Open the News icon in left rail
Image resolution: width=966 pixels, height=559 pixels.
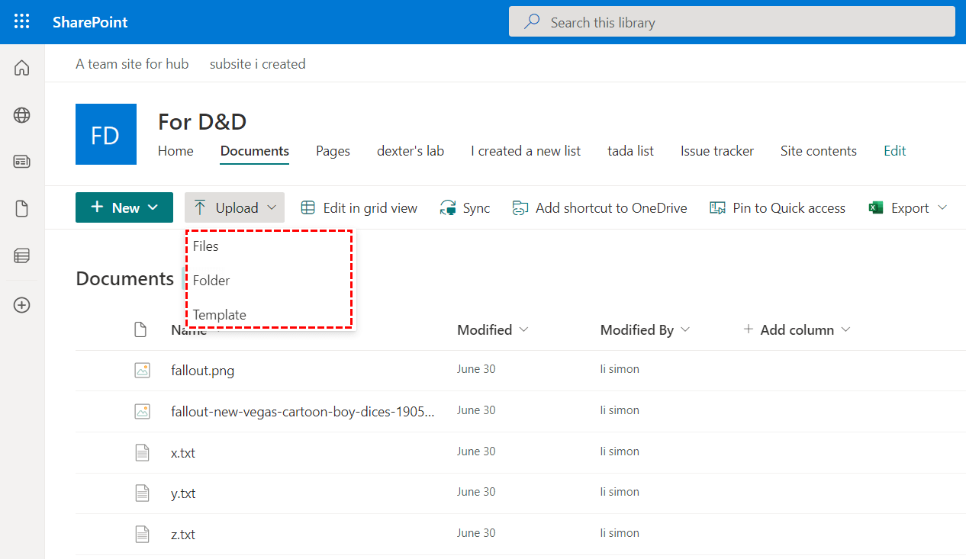point(22,162)
